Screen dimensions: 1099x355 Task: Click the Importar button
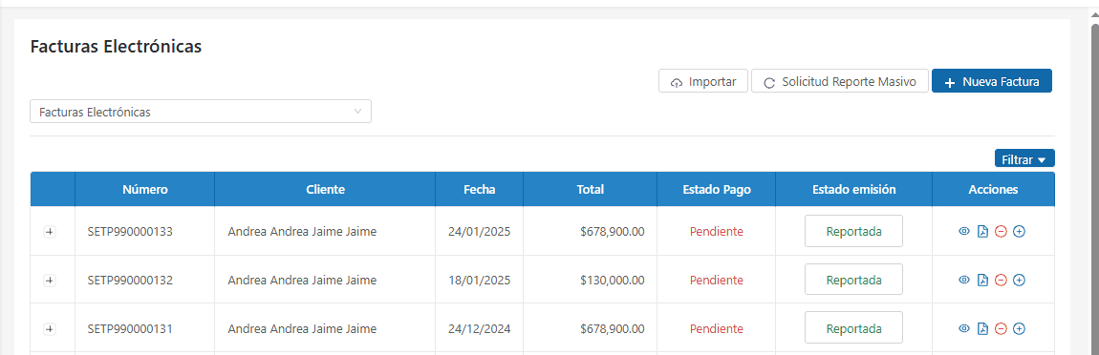703,81
